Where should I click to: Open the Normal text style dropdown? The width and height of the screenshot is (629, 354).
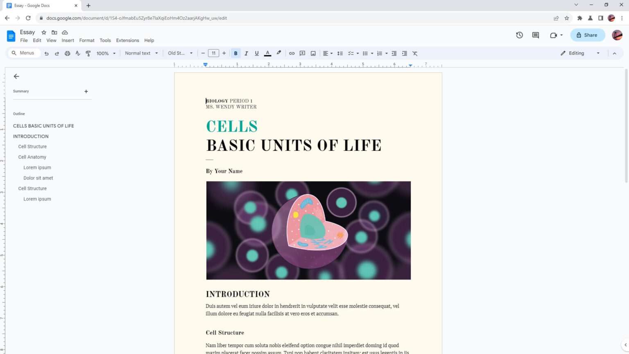(141, 53)
